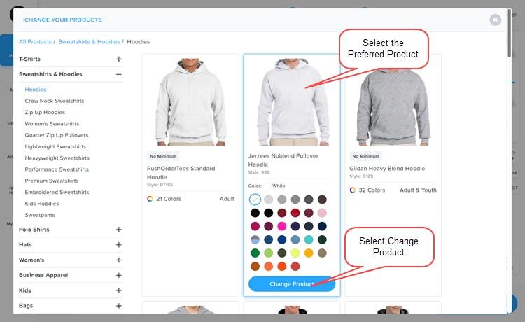Viewport: 525px width, 322px height.
Task: Expand the Business Apparel plus icon
Action: pos(118,275)
